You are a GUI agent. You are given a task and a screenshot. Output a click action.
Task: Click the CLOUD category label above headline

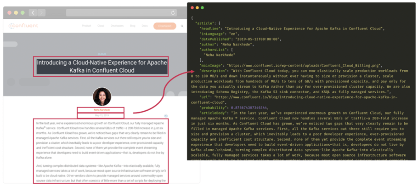[102, 54]
